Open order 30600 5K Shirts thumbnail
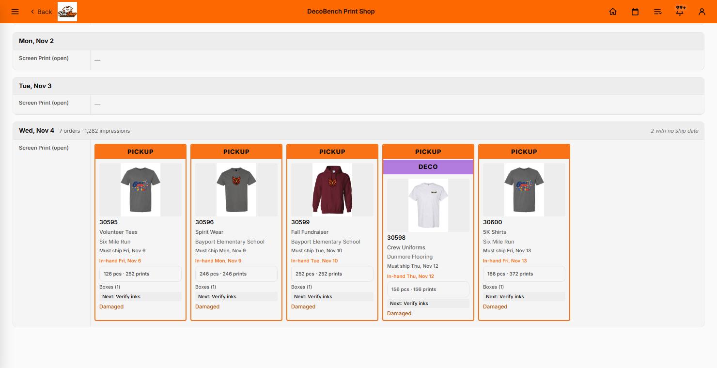 524,190
